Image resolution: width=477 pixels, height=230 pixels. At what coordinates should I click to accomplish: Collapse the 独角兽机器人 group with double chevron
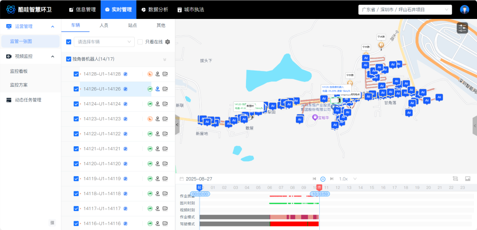click(165, 59)
